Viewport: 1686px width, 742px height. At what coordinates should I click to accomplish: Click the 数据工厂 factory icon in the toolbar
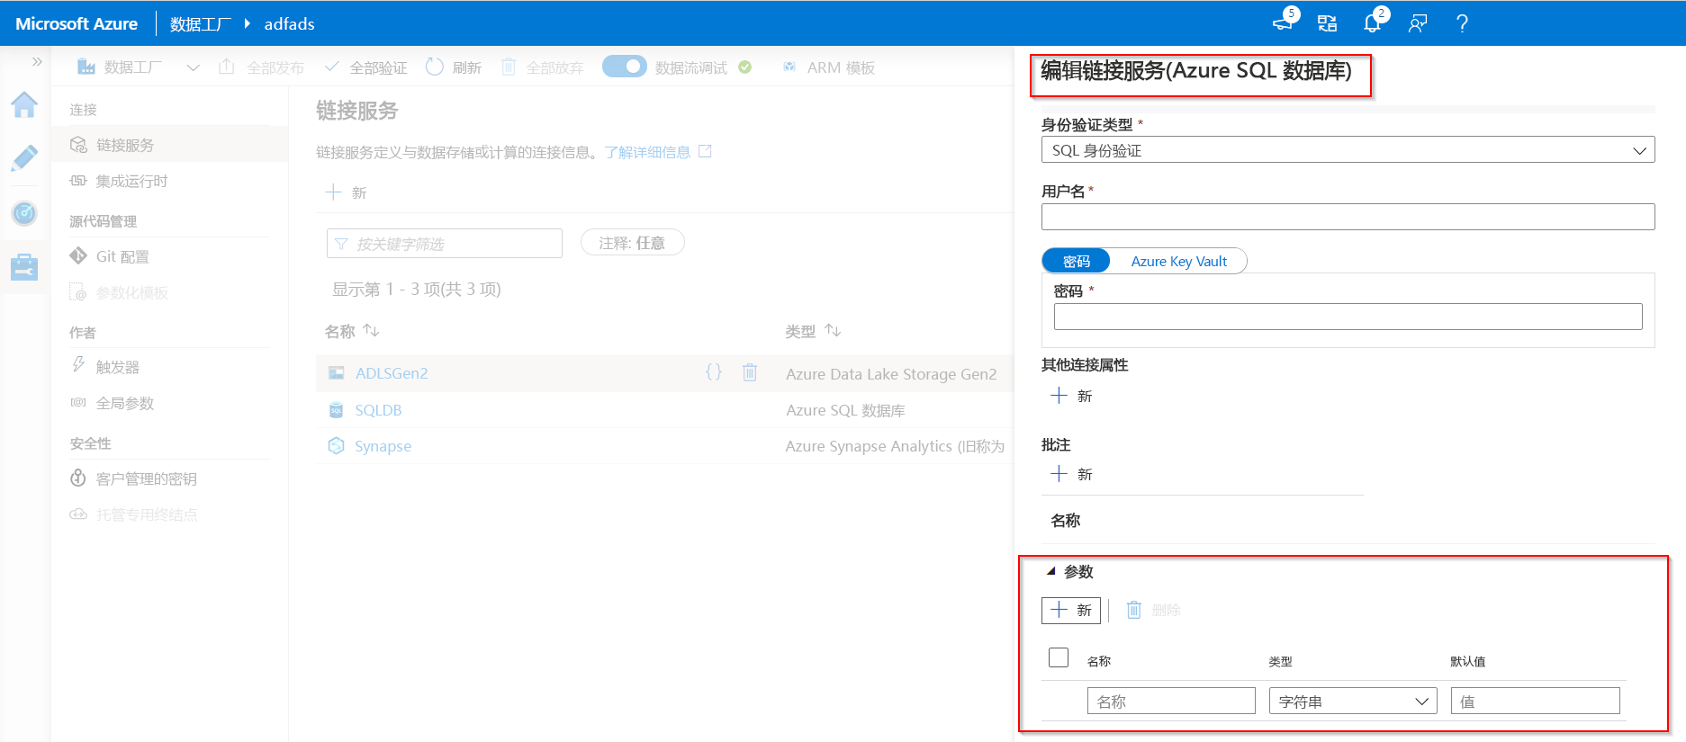(x=86, y=67)
